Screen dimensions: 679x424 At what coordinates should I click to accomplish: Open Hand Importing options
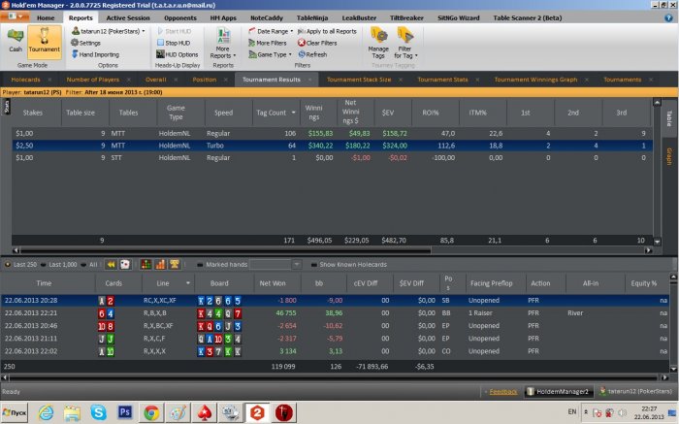98,54
